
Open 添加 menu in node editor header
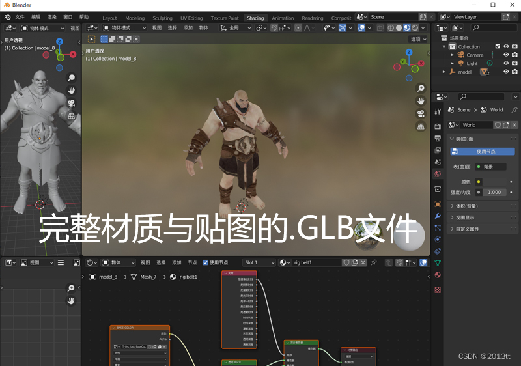176,262
